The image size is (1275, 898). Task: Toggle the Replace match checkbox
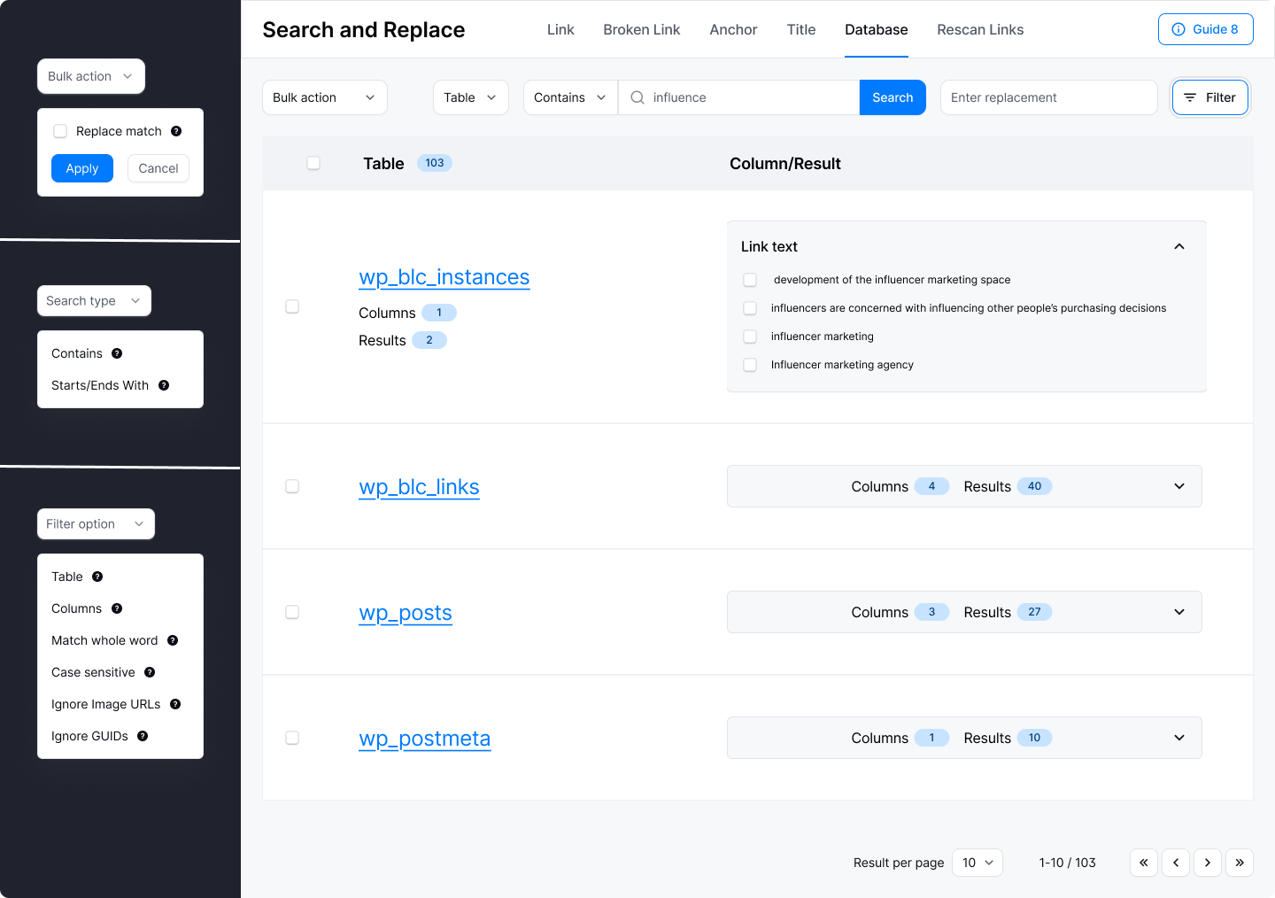[60, 131]
